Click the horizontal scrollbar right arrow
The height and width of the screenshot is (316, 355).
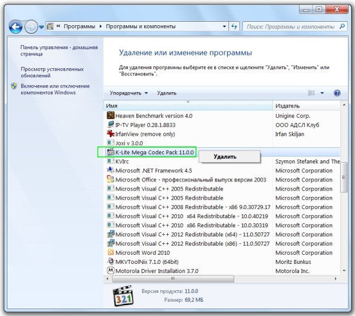(x=336, y=279)
